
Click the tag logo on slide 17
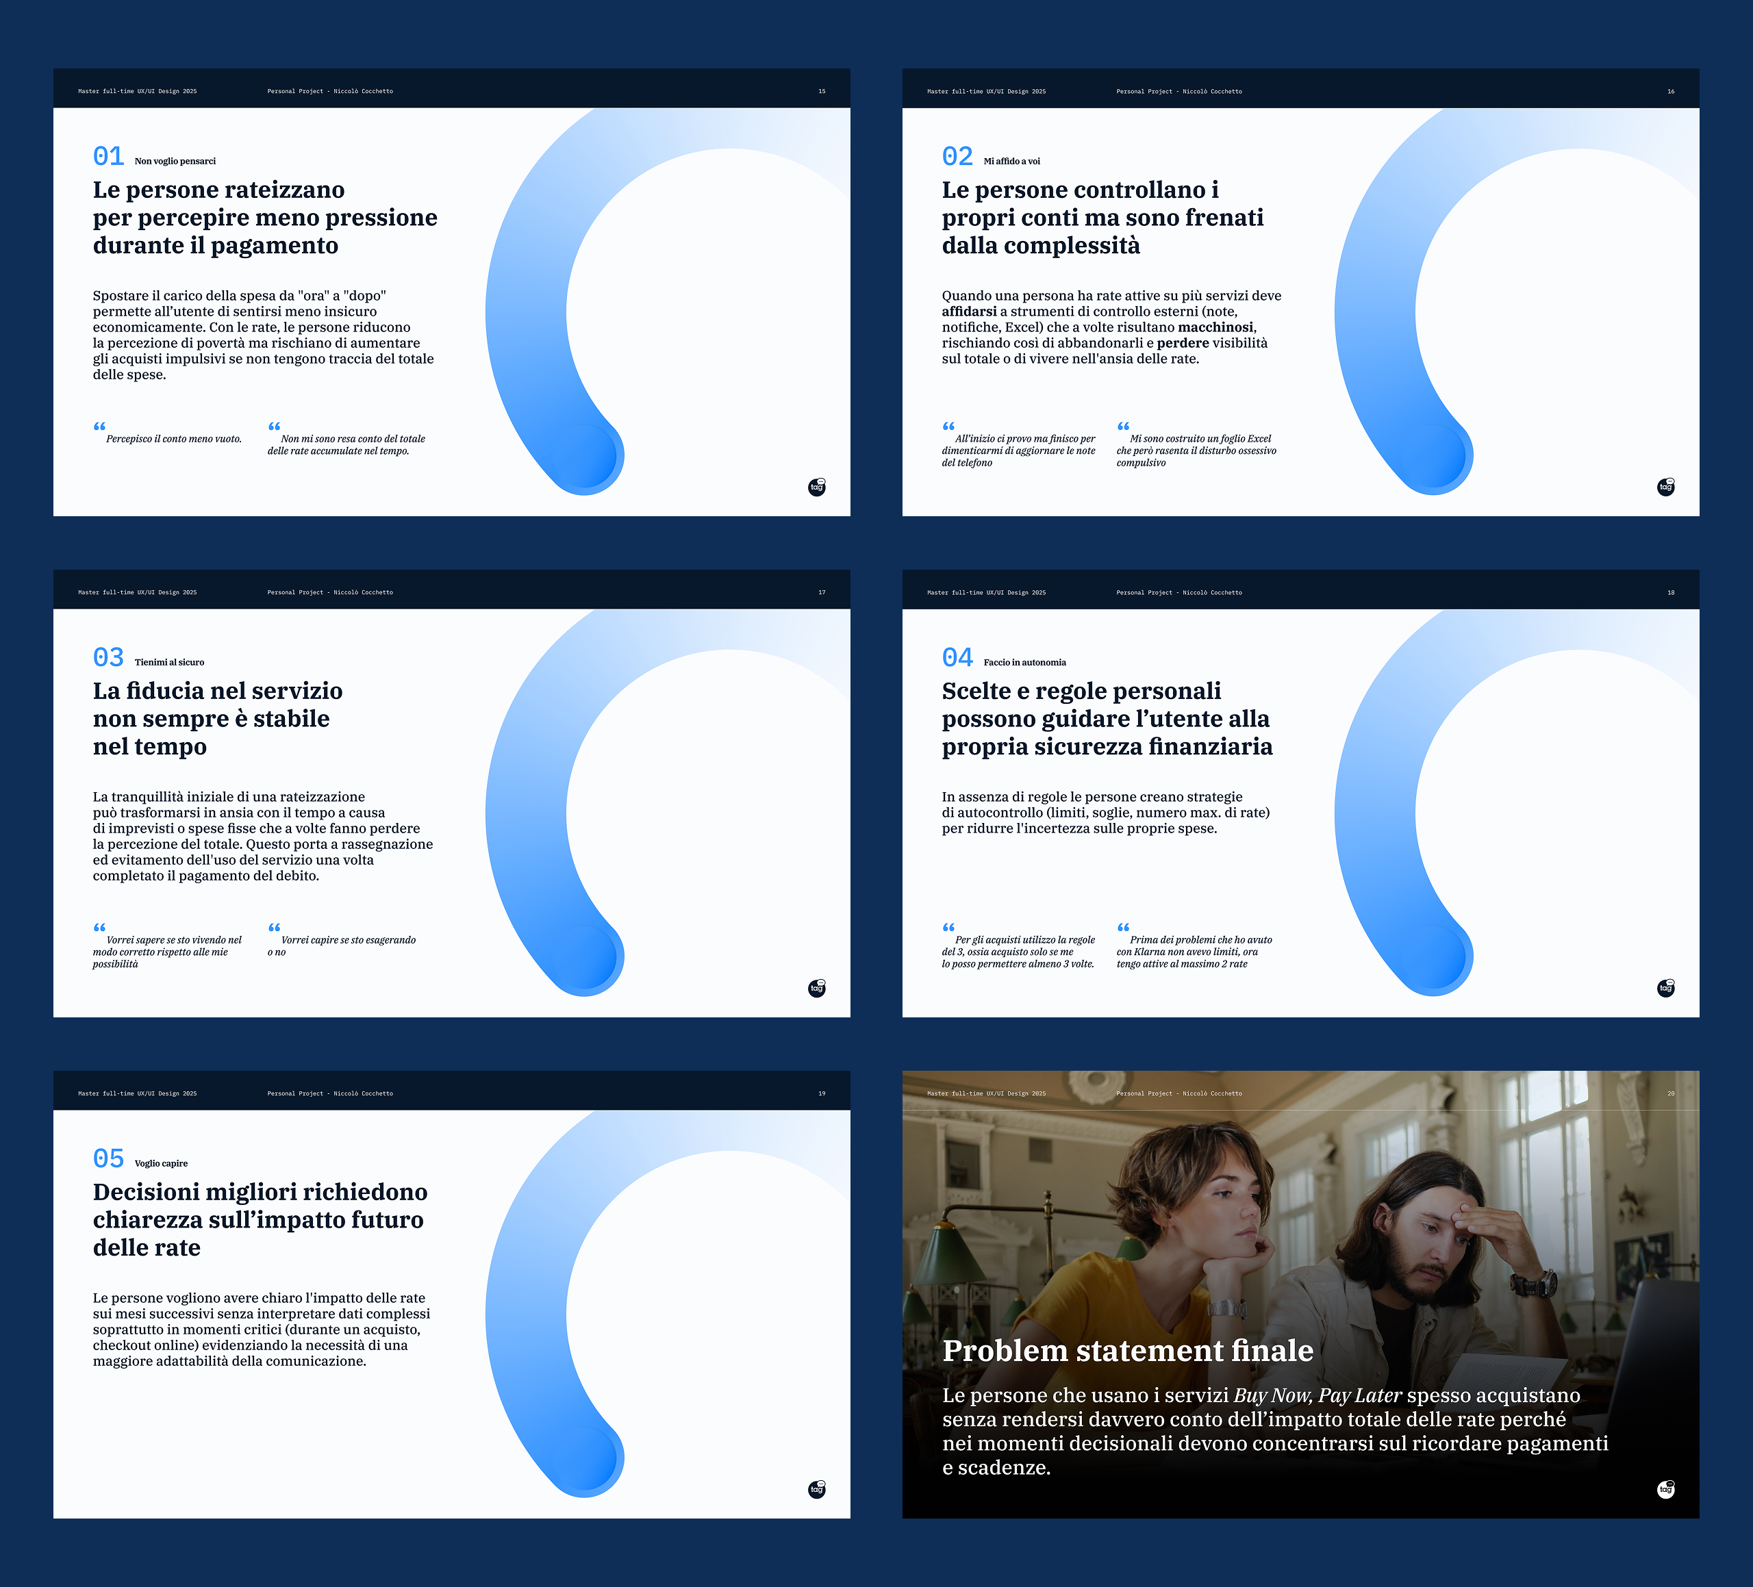pyautogui.click(x=816, y=988)
